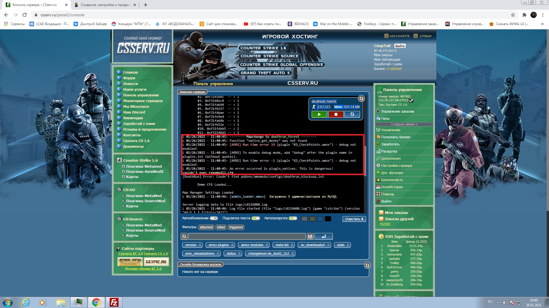Toggle the Автообновление switch
Viewport: 549px width, 308px height.
(214, 218)
